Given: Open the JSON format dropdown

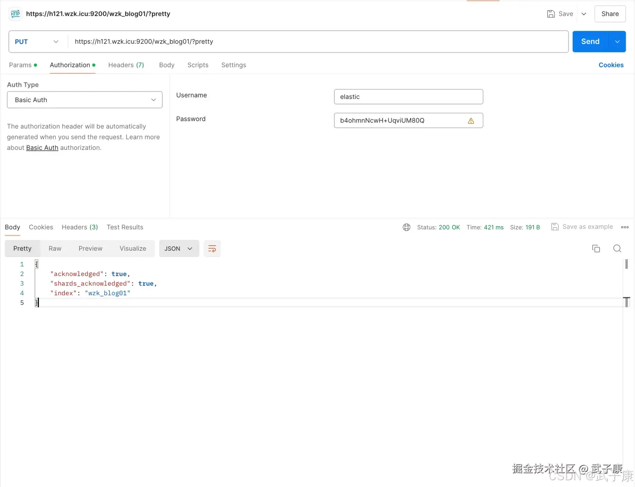Looking at the screenshot, I should pos(179,249).
